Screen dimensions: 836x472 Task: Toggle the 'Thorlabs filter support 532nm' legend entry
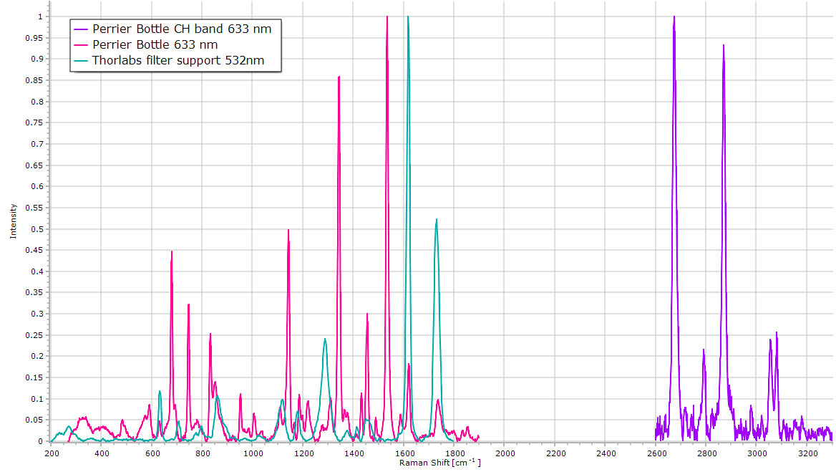click(178, 60)
